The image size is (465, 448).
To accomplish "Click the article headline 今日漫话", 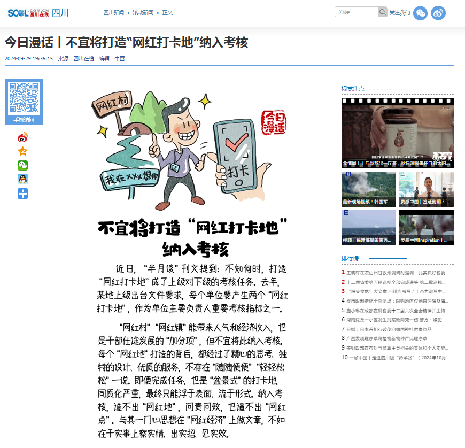I will click(126, 42).
